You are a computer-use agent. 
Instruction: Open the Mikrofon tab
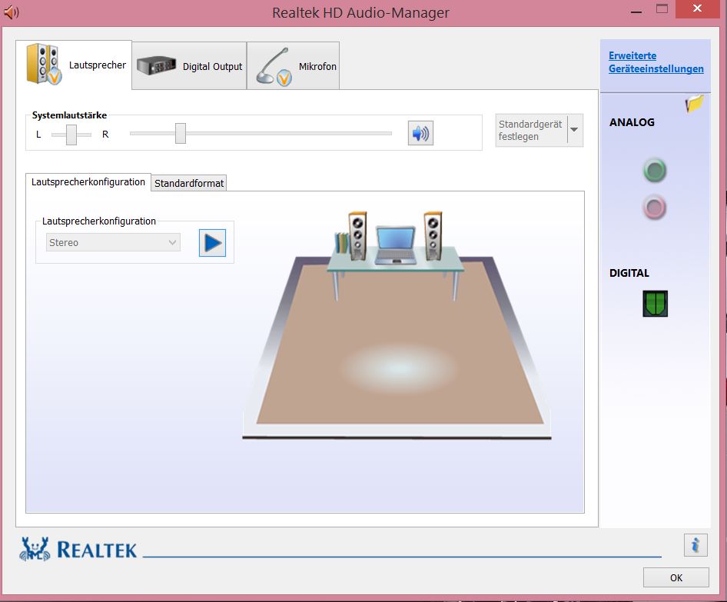pos(293,66)
